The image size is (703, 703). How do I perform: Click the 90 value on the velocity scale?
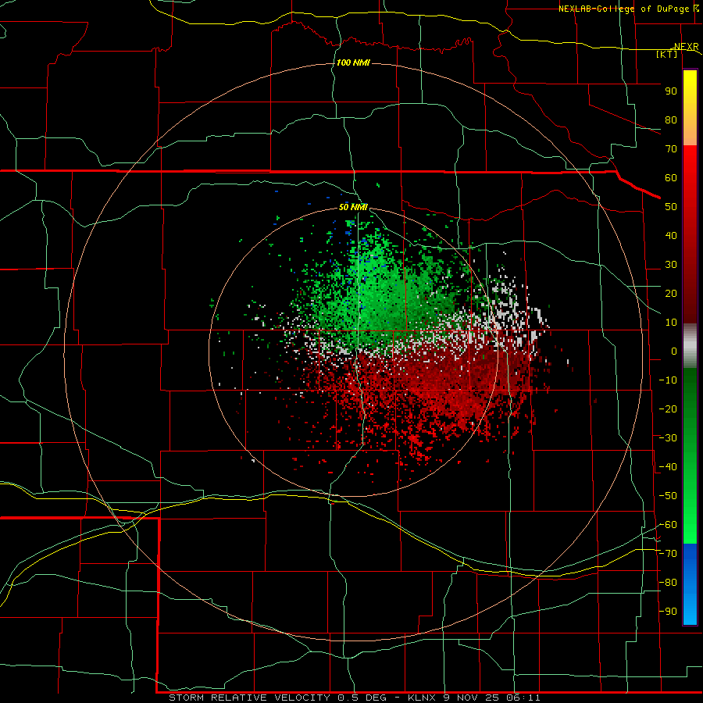pyautogui.click(x=671, y=91)
